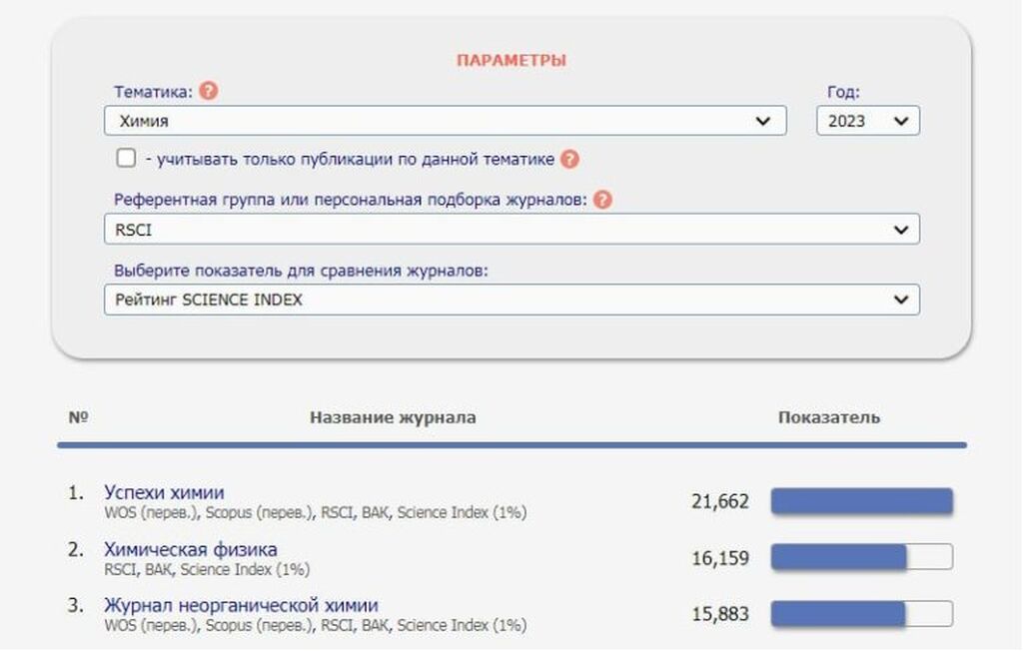Click the ПАРАМЕТРЫ panel heading
This screenshot has height=651, width=1023.
click(511, 60)
